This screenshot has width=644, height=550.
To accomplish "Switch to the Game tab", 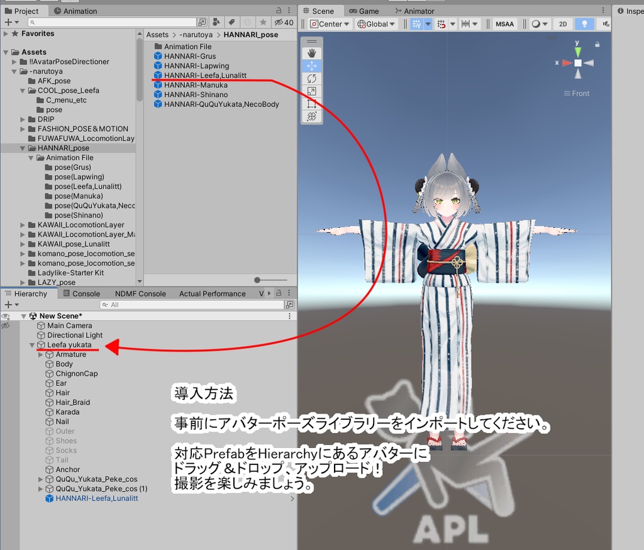I will pyautogui.click(x=364, y=11).
